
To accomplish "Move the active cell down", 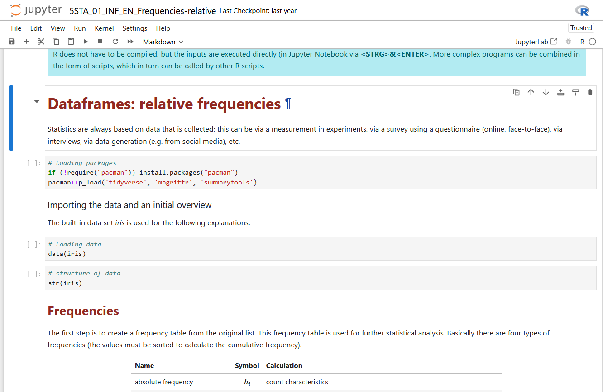I will (x=546, y=92).
